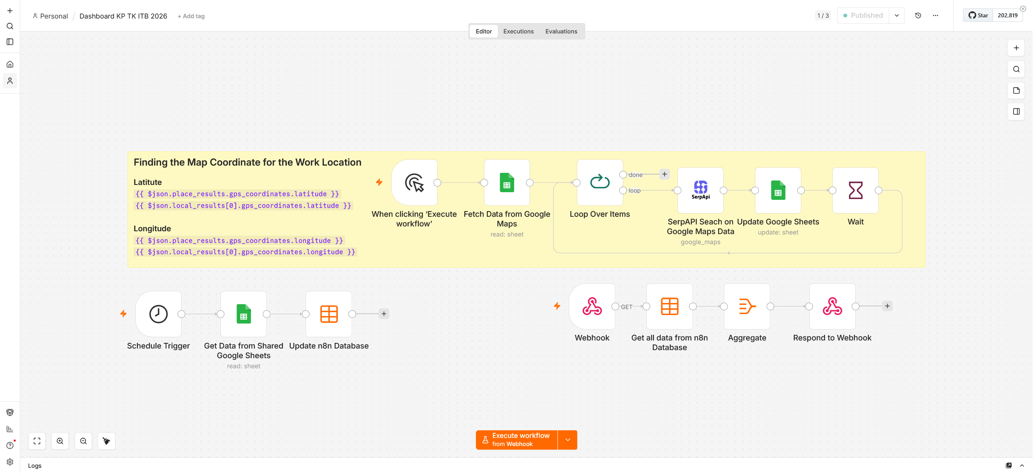Click the Update n8n Database table node
Viewport: 1033px width, 473px height.
coord(329,314)
